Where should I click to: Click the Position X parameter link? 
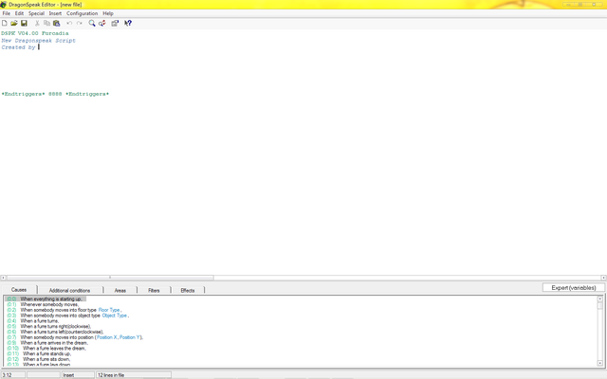tap(107, 337)
